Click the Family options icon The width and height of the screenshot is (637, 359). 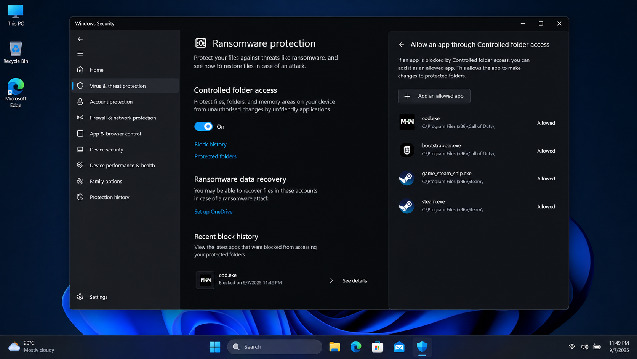click(x=80, y=181)
